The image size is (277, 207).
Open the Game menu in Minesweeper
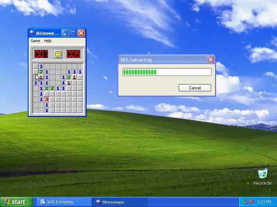coord(35,41)
